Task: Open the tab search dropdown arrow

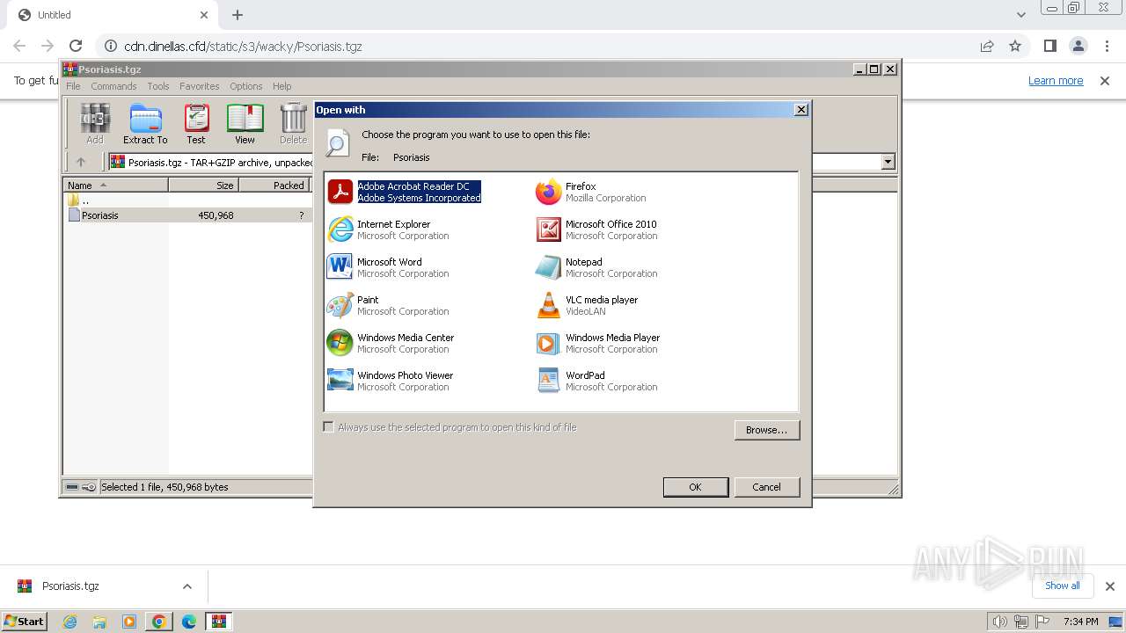Action: [x=1020, y=15]
